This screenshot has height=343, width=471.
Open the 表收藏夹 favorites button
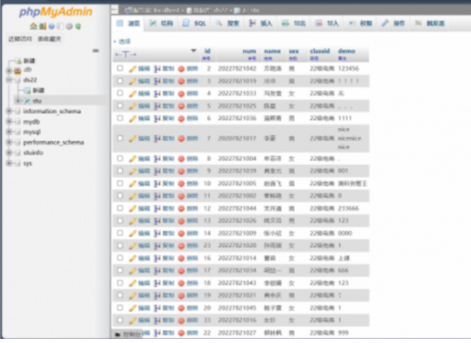click(50, 39)
